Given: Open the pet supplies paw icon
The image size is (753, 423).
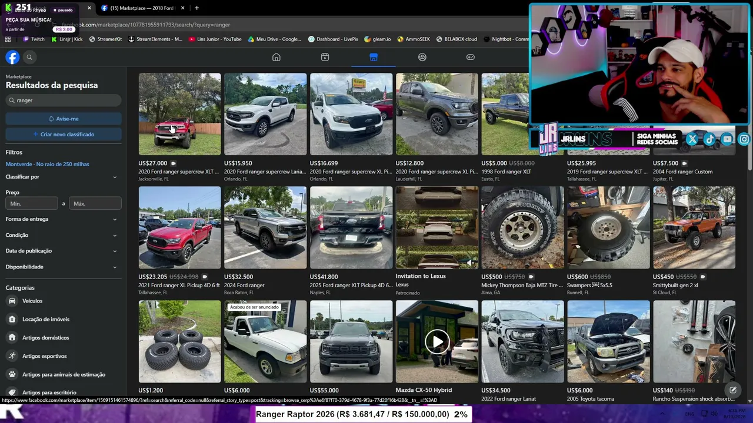Looking at the screenshot, I should click(x=12, y=374).
